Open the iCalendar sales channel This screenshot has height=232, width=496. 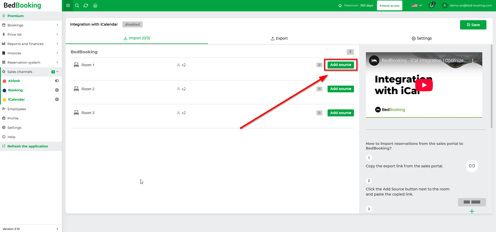[x=16, y=99]
